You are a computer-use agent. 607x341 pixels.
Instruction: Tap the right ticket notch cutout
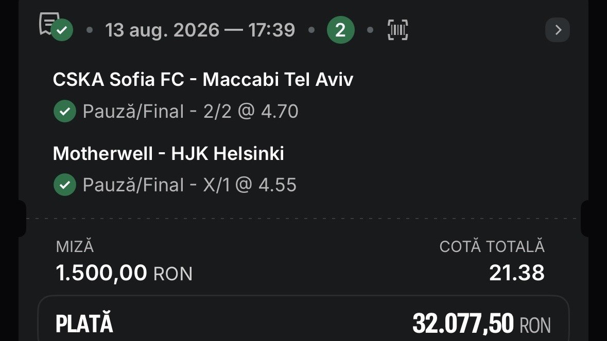coord(584,219)
